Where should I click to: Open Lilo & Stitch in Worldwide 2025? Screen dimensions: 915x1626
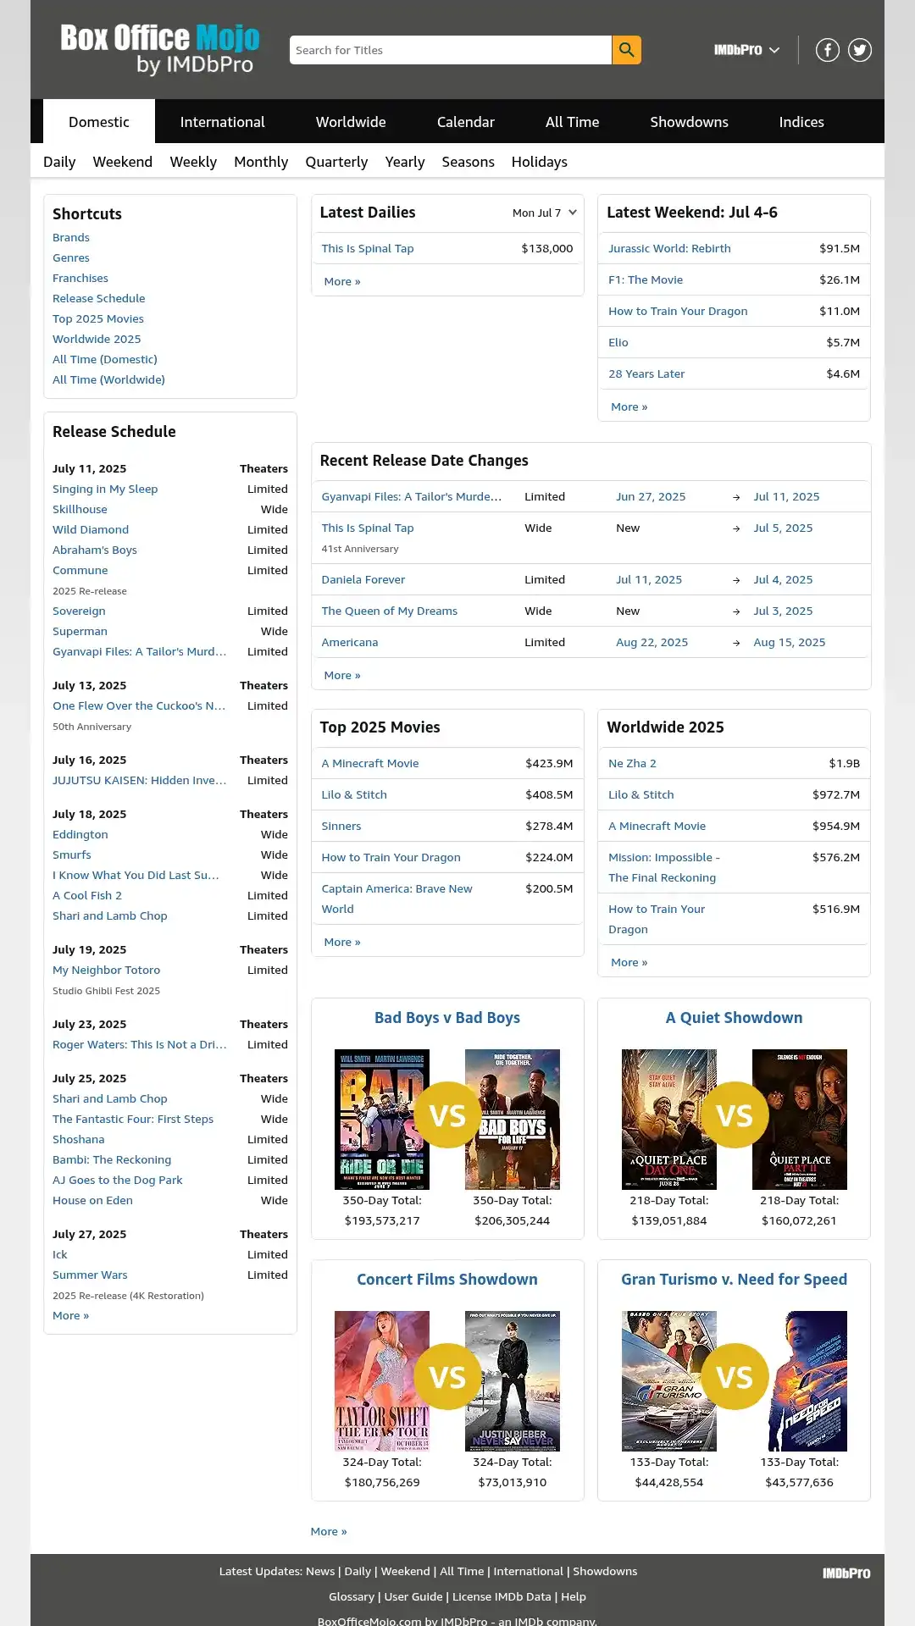coord(641,795)
